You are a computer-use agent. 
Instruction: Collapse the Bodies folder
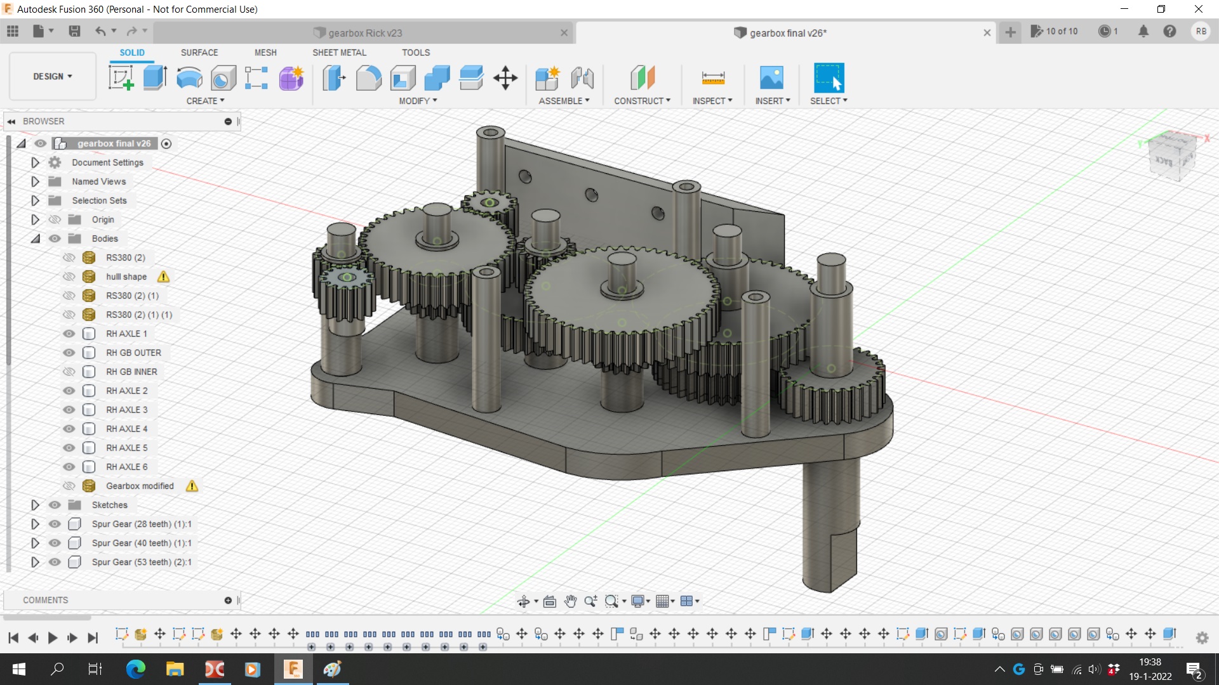point(35,238)
